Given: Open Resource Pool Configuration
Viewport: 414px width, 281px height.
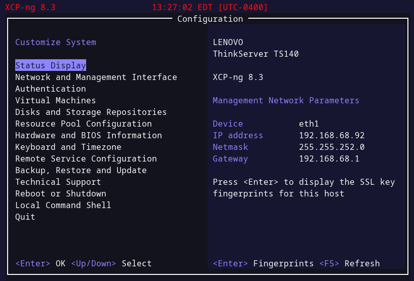Looking at the screenshot, I should click(84, 124).
